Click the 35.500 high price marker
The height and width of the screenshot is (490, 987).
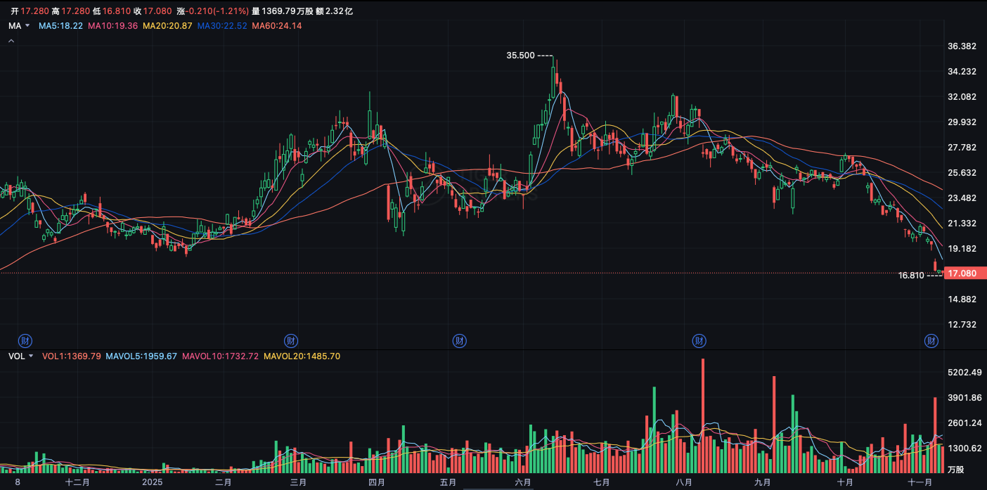tap(521, 56)
